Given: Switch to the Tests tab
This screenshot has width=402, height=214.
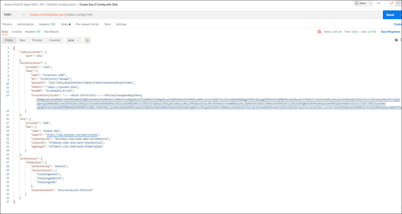Looking at the screenshot, I should point(107,24).
